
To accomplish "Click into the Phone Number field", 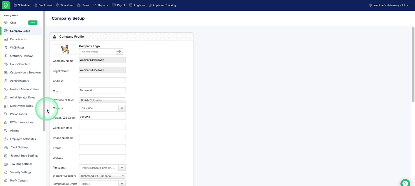I will 102,137.
